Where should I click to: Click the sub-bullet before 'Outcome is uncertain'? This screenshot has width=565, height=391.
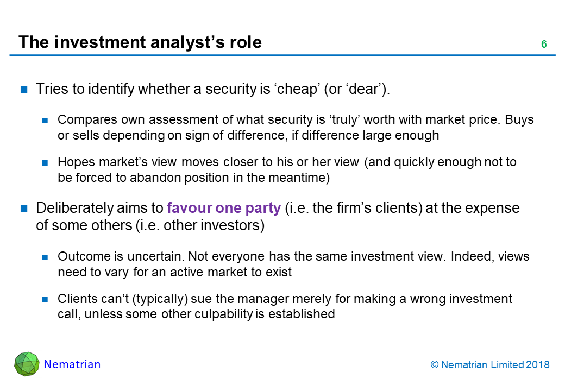click(x=45, y=257)
